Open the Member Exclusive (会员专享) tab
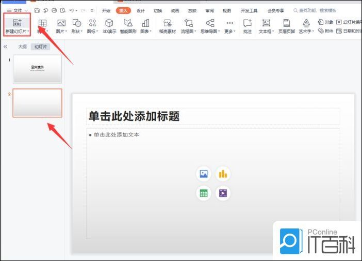Image resolution: width=362 pixels, height=261 pixels. pos(276,11)
